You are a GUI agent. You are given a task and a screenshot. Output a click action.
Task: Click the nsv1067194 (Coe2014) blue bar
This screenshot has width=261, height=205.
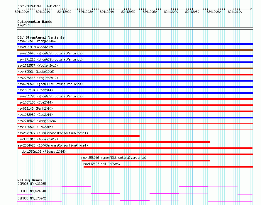click(135, 93)
